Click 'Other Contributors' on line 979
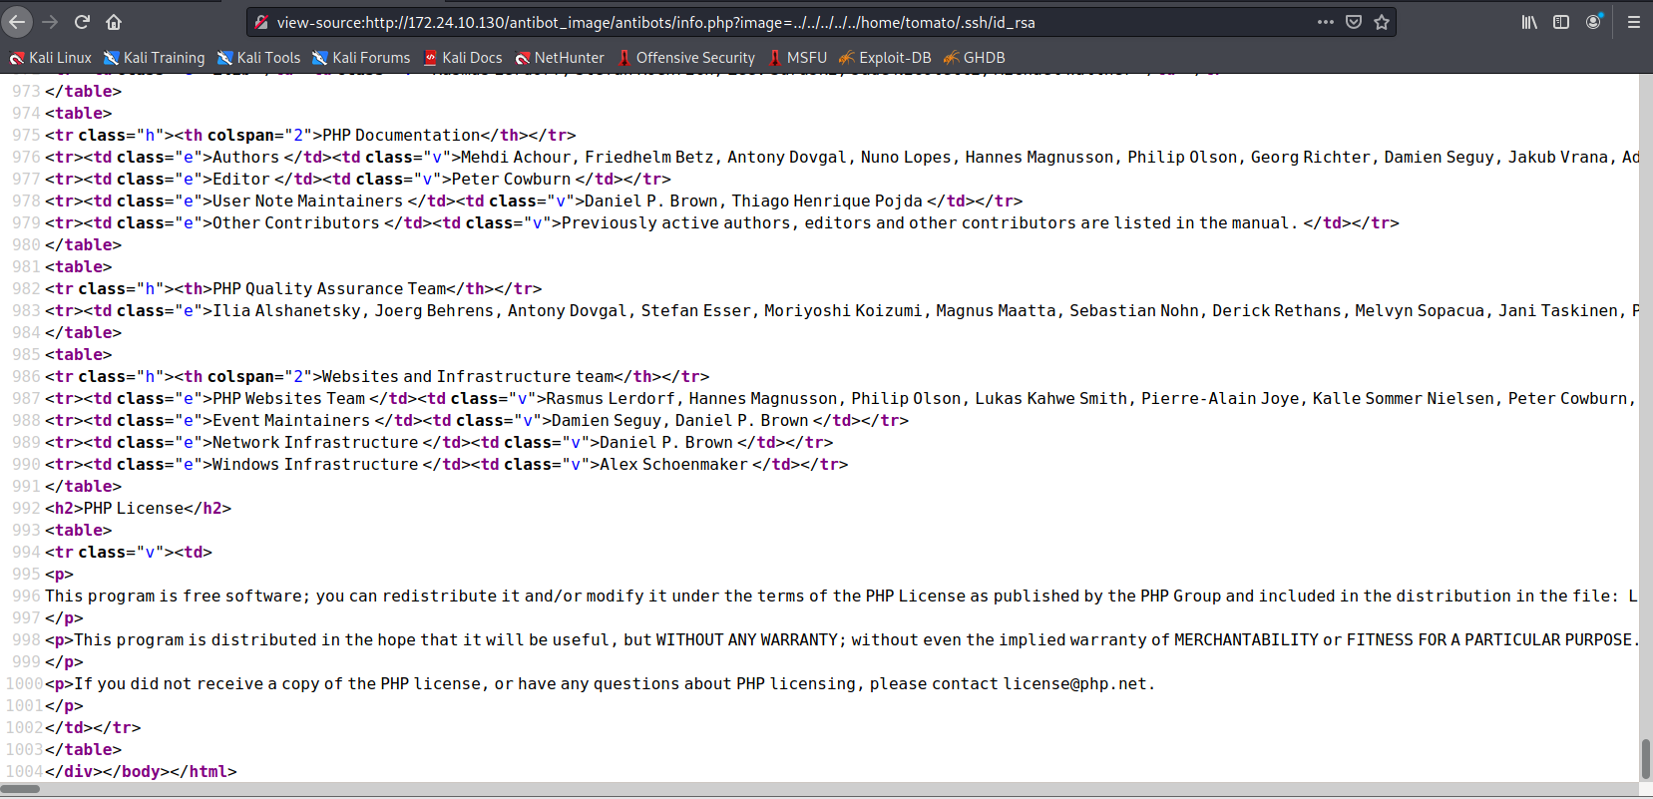 tap(296, 222)
